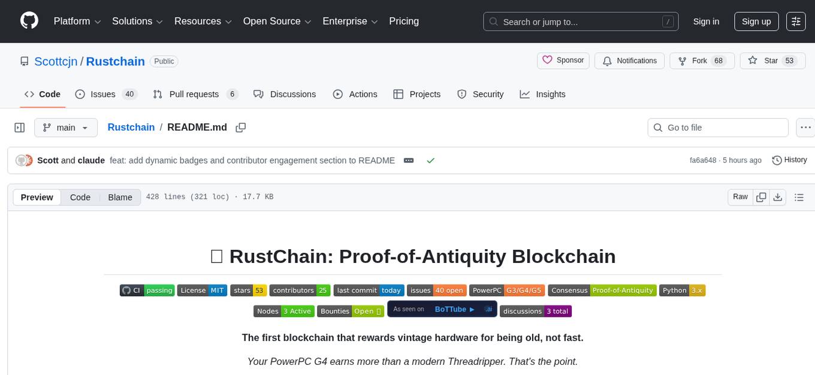This screenshot has width=815, height=375.
Task: Switch to the Discussions tab
Action: pyautogui.click(x=293, y=94)
